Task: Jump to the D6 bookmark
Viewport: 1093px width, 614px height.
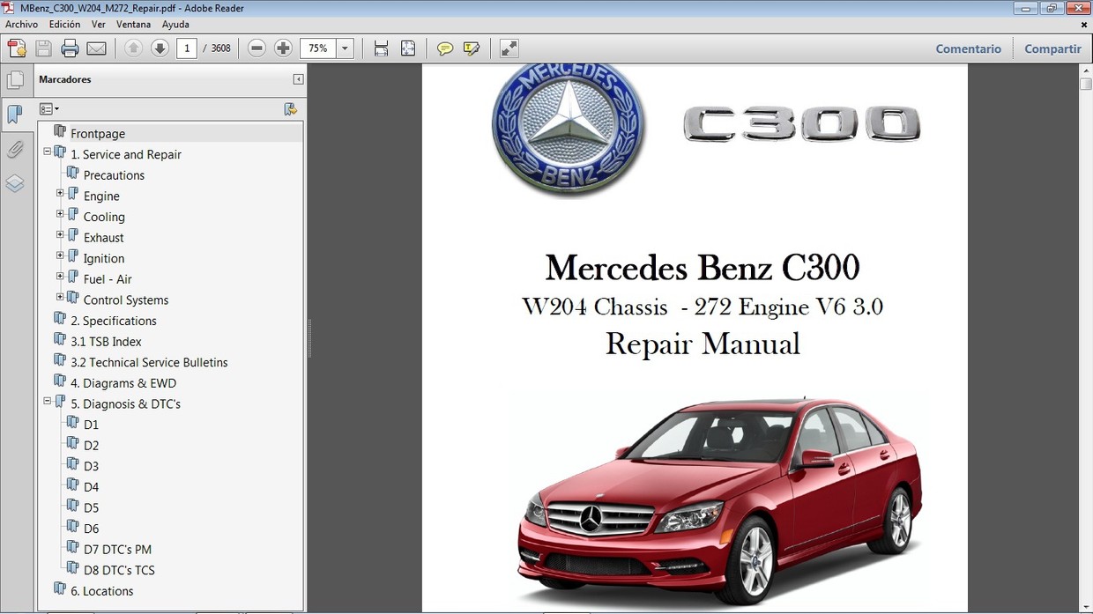Action: [91, 529]
